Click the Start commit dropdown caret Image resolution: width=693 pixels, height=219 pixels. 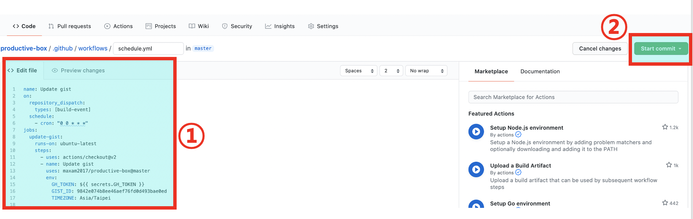click(680, 49)
